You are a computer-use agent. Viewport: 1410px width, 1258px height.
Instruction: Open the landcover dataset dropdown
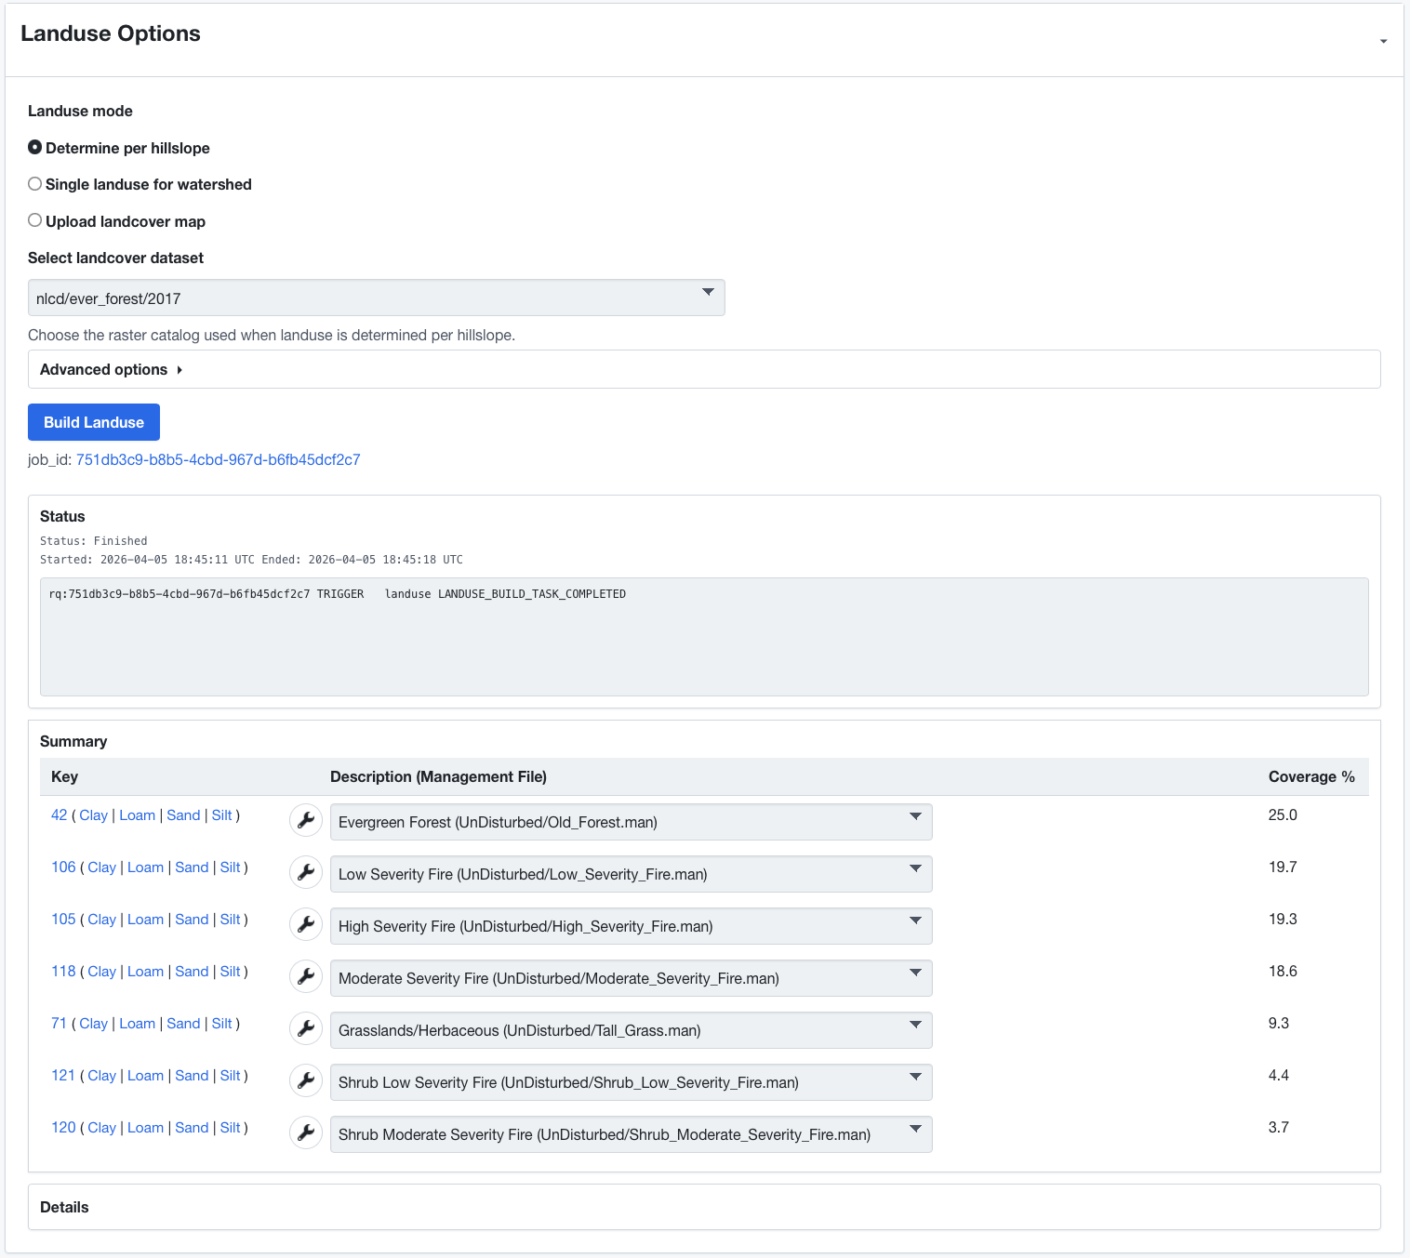pos(376,298)
